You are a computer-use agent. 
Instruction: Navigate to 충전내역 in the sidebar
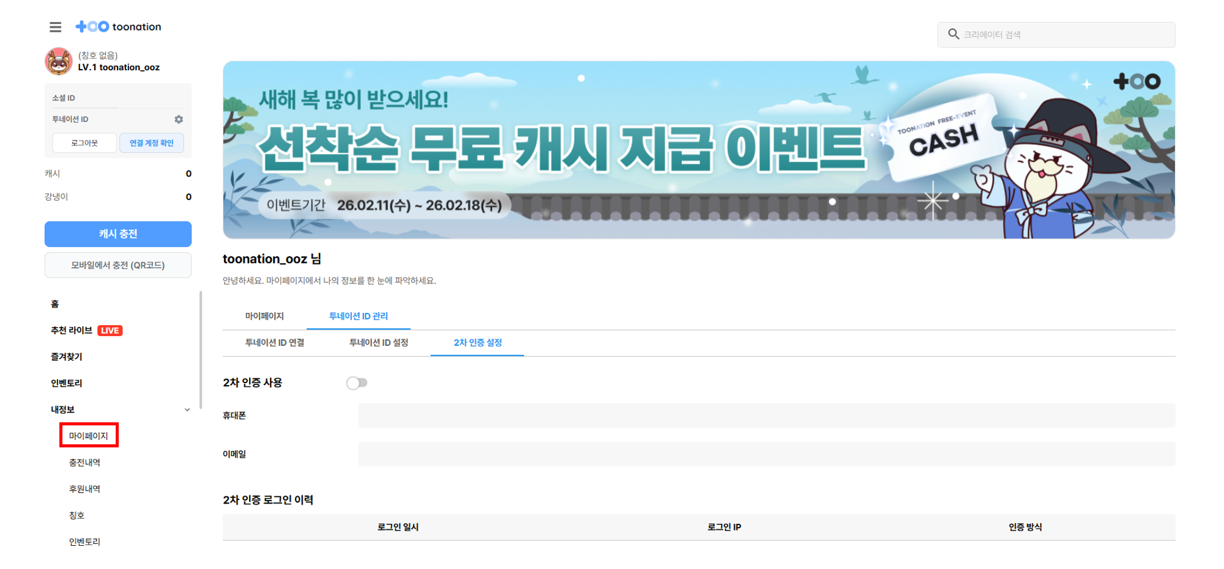tap(84, 462)
